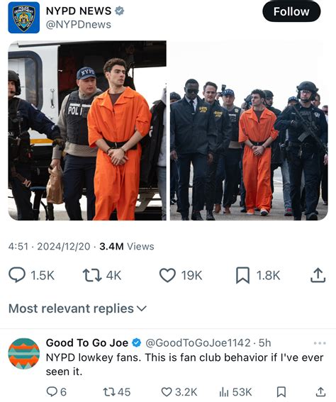The image size is (336, 402).
Task: Open the right tarmac escort photo
Action: (x=249, y=130)
